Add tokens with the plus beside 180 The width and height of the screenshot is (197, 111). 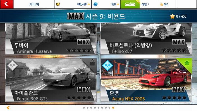pyautogui.click(x=118, y=4)
